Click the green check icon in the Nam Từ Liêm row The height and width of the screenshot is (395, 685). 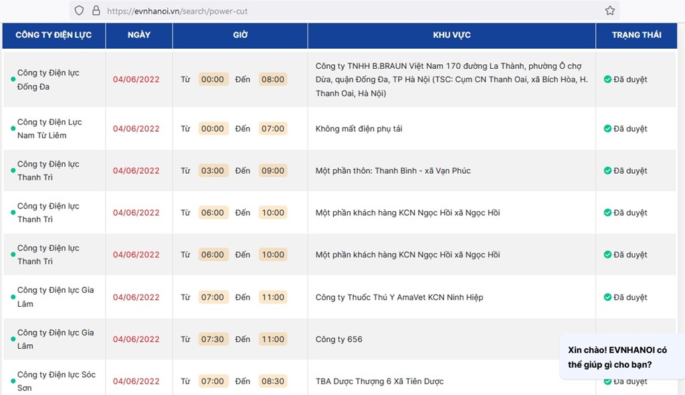607,129
